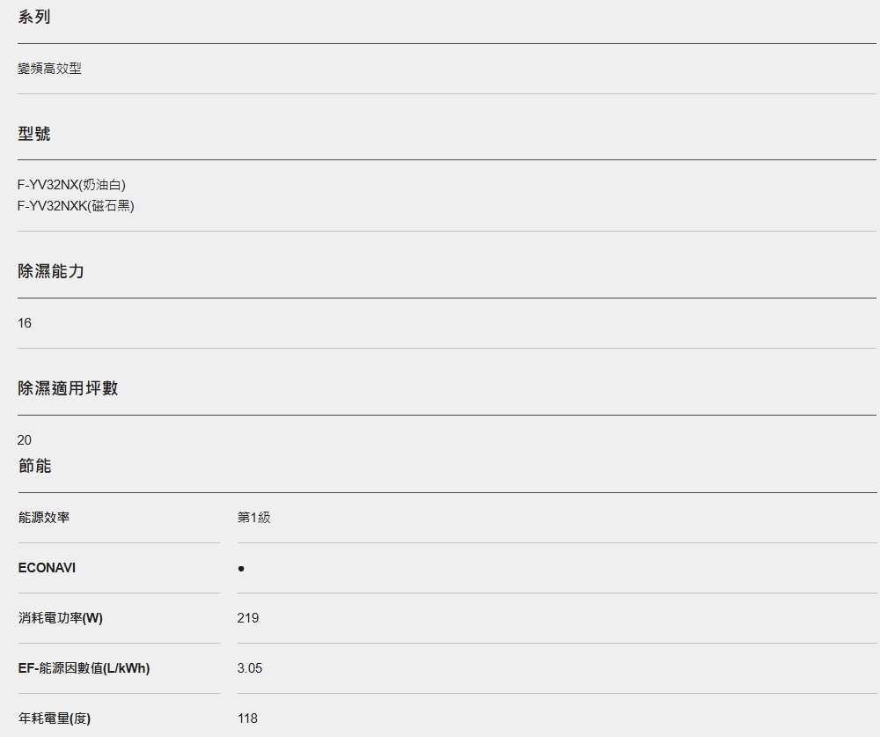Click the 第1級 energy rating value
This screenshot has width=880, height=737.
(x=254, y=518)
